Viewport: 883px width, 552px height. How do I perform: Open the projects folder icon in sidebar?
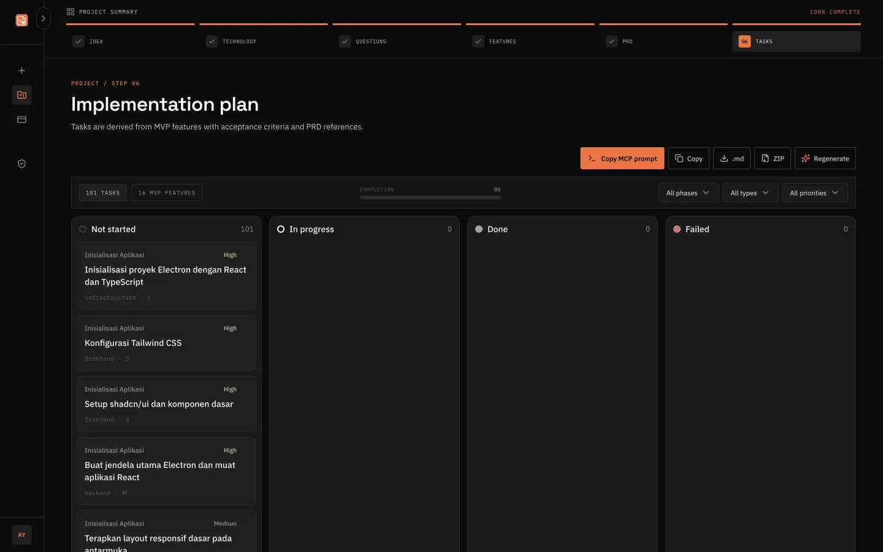point(21,95)
